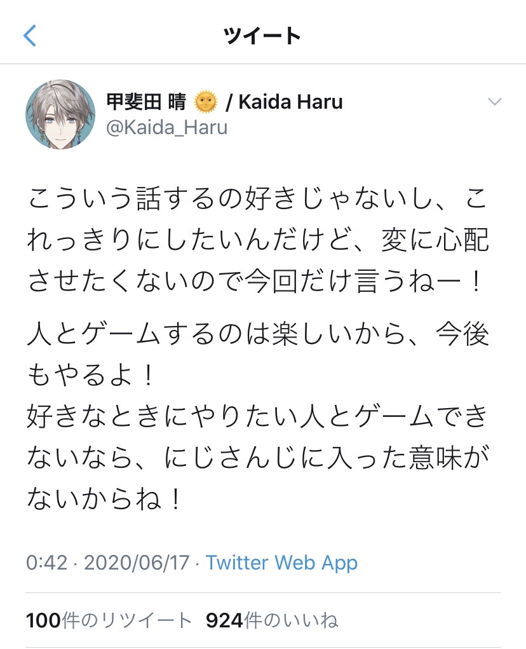
Task: Tap the English name Kaida Haru
Action: (x=291, y=102)
